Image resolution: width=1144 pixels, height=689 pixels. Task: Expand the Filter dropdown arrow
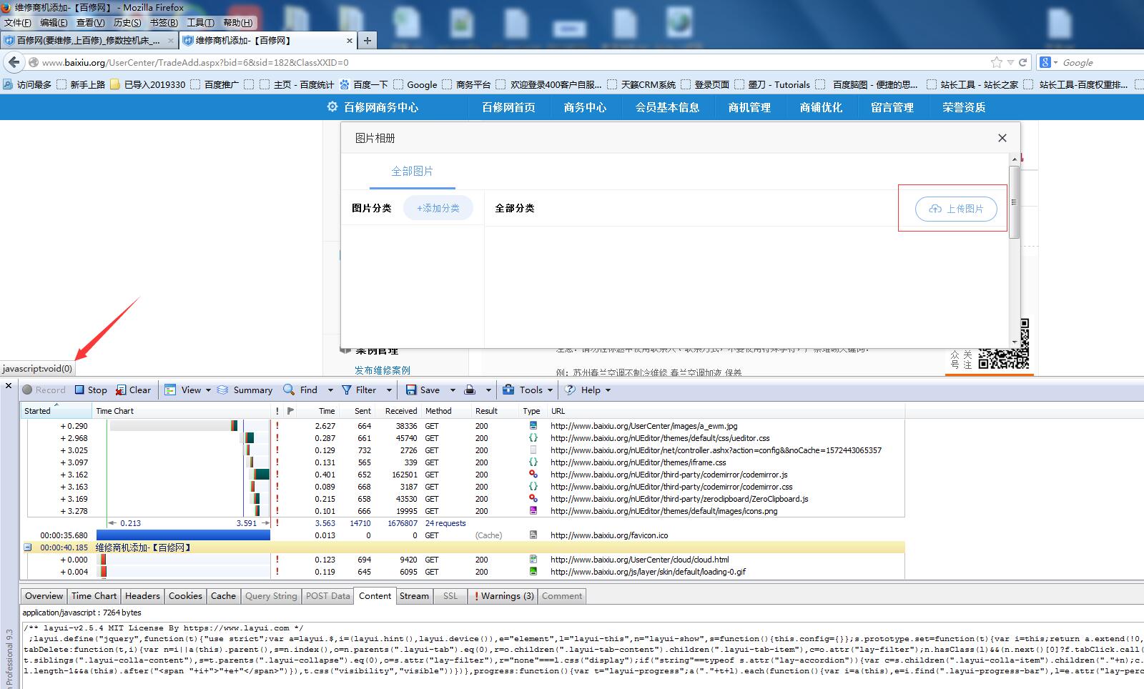click(x=389, y=390)
